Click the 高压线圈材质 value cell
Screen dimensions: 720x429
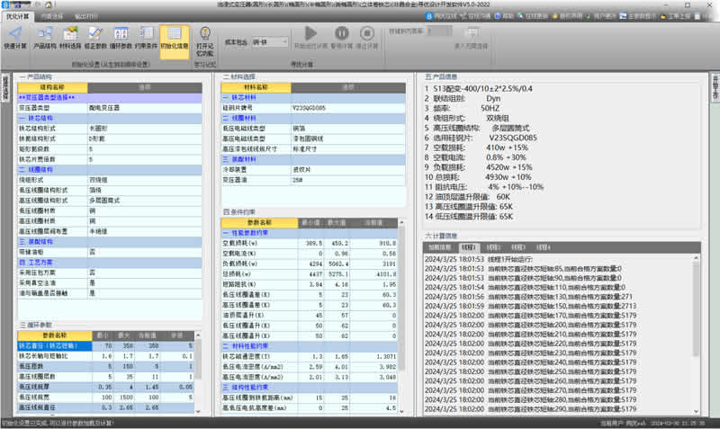pyautogui.click(x=145, y=221)
